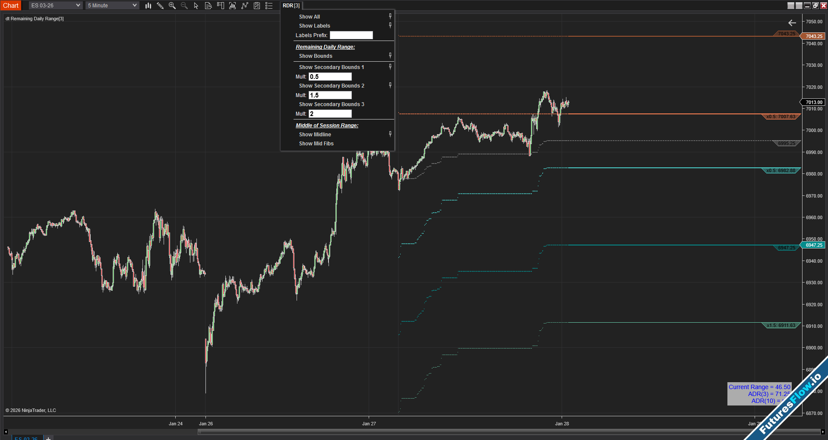Viewport: 828px width, 440px height.
Task: Select Show Midline menu entry
Action: (x=315, y=135)
